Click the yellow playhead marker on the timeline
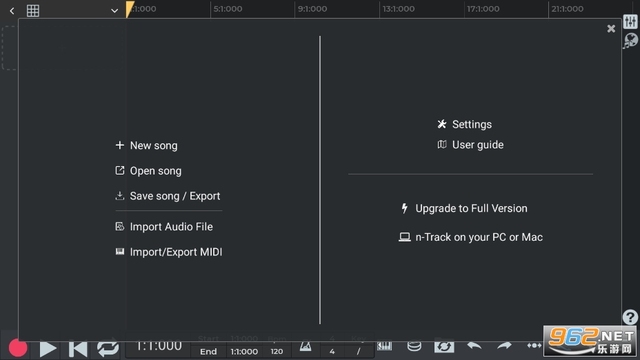 tap(130, 9)
